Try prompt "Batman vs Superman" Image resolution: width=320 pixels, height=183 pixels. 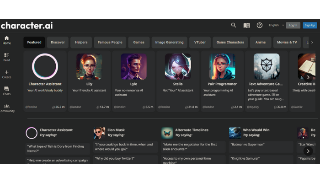click(x=261, y=147)
